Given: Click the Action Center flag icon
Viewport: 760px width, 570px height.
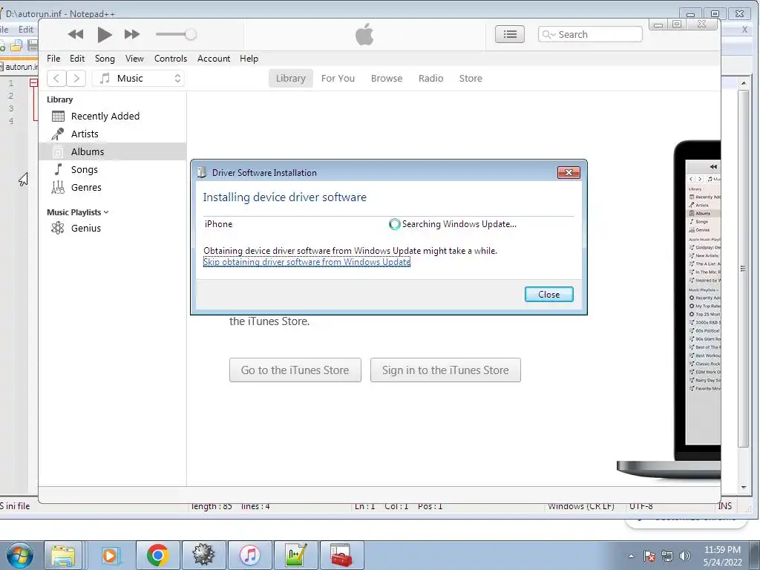Looking at the screenshot, I should [x=649, y=556].
